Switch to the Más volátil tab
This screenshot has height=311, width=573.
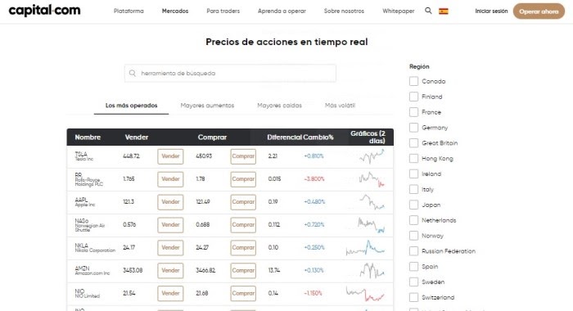pos(340,106)
